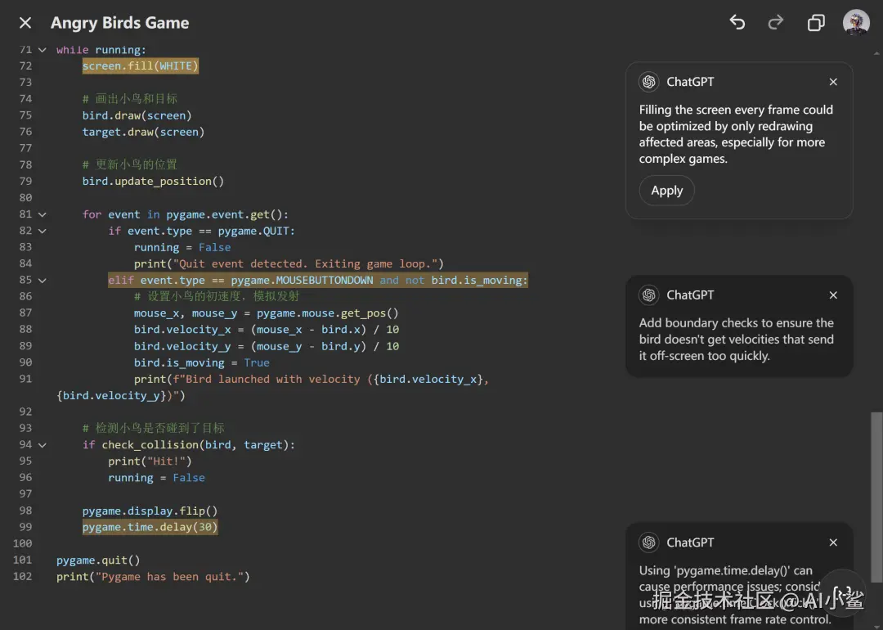The image size is (883, 630).
Task: Click highlighted elif event.type MOUSEBUTTONDOWN line
Action: (318, 280)
